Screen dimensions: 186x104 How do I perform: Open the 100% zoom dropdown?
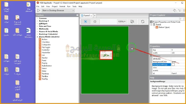pyautogui.click(x=122, y=21)
